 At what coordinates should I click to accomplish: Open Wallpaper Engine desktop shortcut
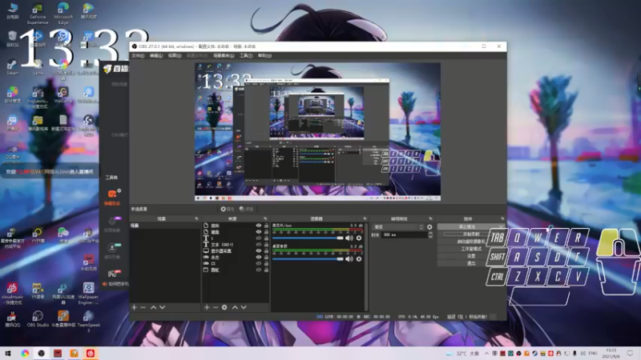[x=88, y=294]
